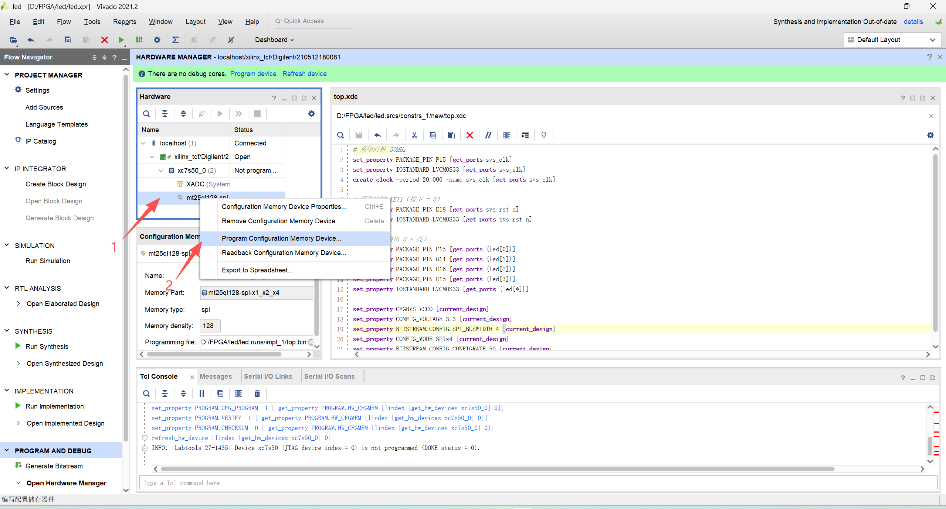The height and width of the screenshot is (509, 946).
Task: Click the Refresh device link
Action: coord(304,74)
